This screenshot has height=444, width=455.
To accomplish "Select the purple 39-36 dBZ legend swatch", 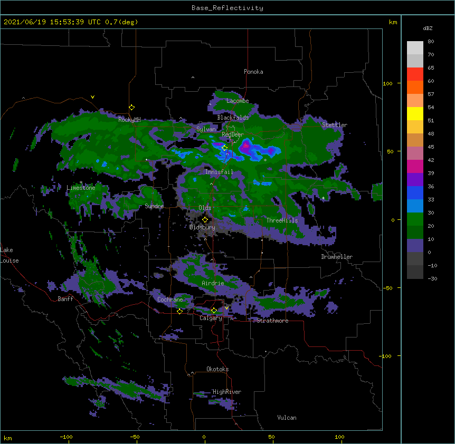I will pyautogui.click(x=415, y=180).
